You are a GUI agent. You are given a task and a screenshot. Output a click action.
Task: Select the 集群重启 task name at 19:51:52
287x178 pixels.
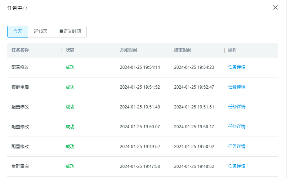click(20, 87)
